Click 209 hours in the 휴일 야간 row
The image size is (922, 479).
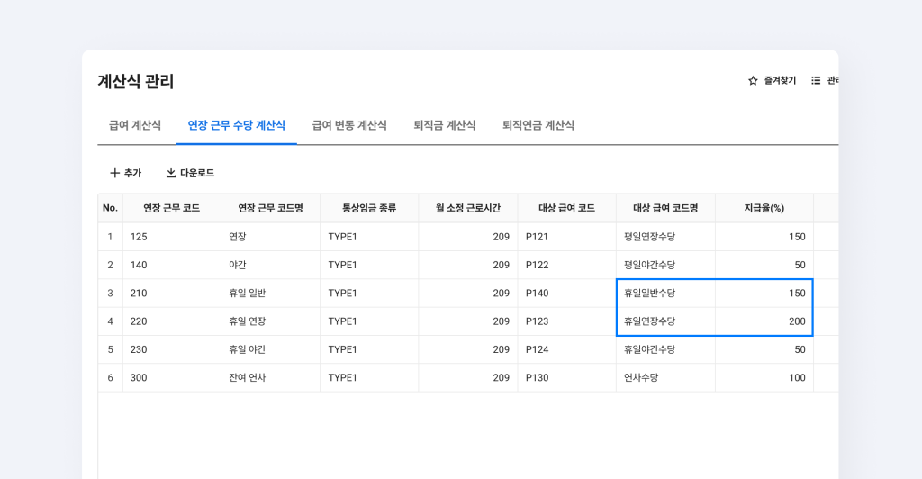pos(468,349)
